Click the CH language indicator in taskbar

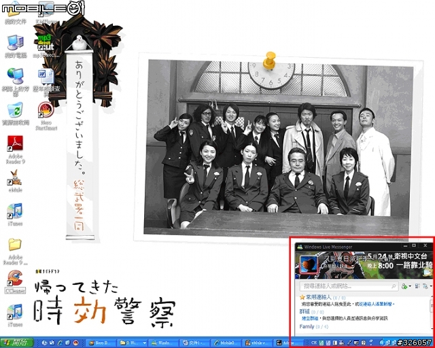click(314, 343)
